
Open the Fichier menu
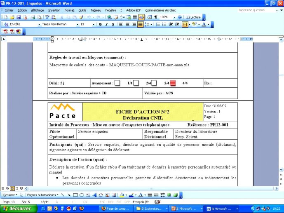pyautogui.click(x=9, y=10)
